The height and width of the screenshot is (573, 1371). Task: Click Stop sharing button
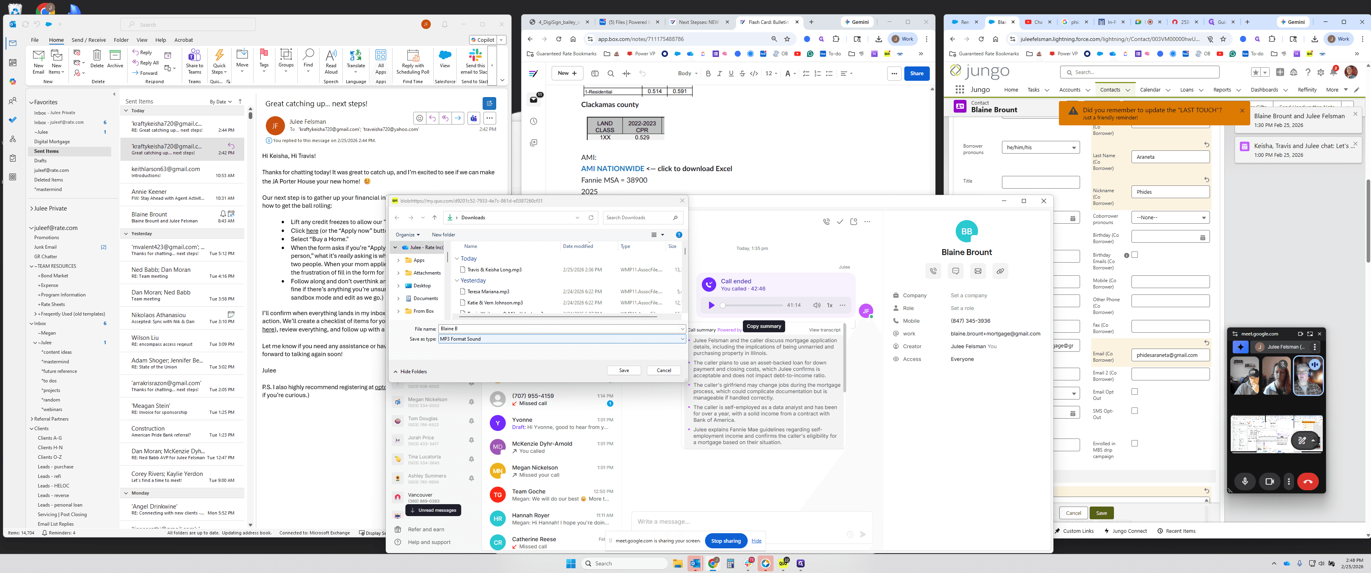pyautogui.click(x=726, y=541)
